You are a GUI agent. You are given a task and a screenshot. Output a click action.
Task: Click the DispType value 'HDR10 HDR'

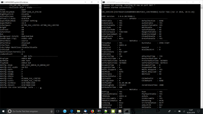point(26,58)
